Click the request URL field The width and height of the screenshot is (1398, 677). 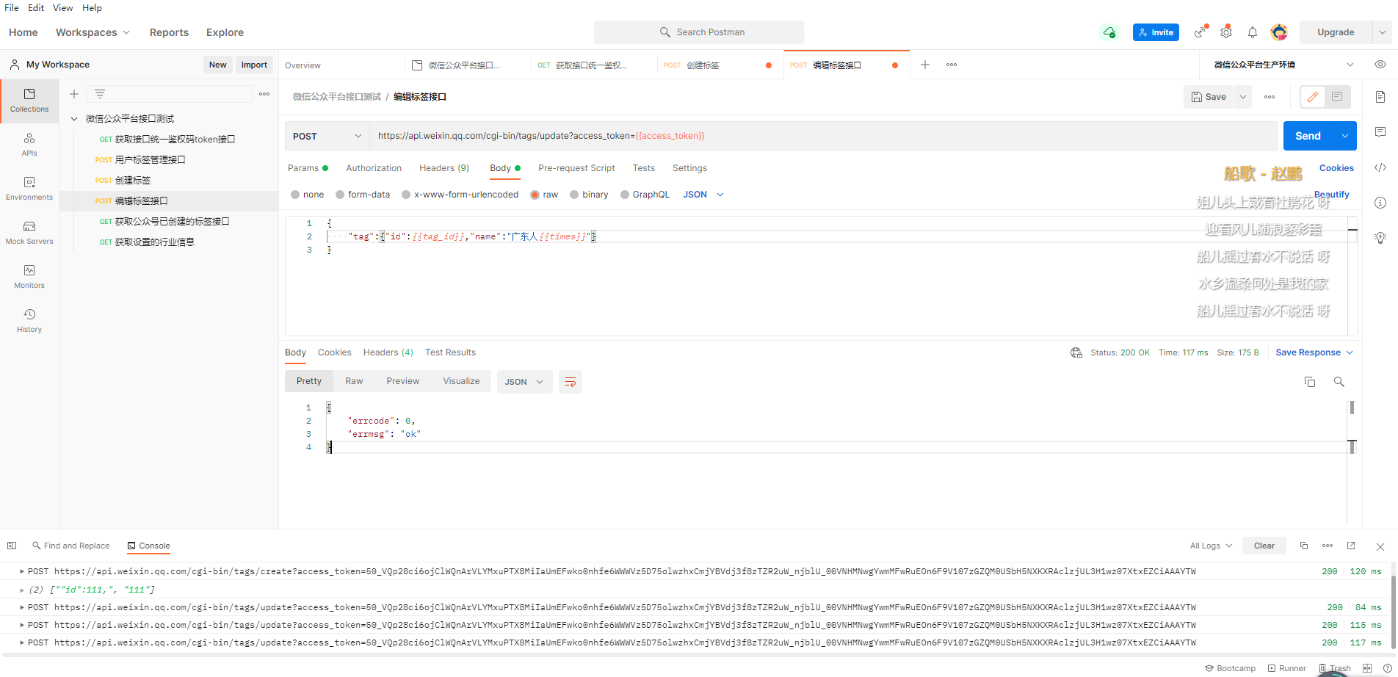click(822, 136)
